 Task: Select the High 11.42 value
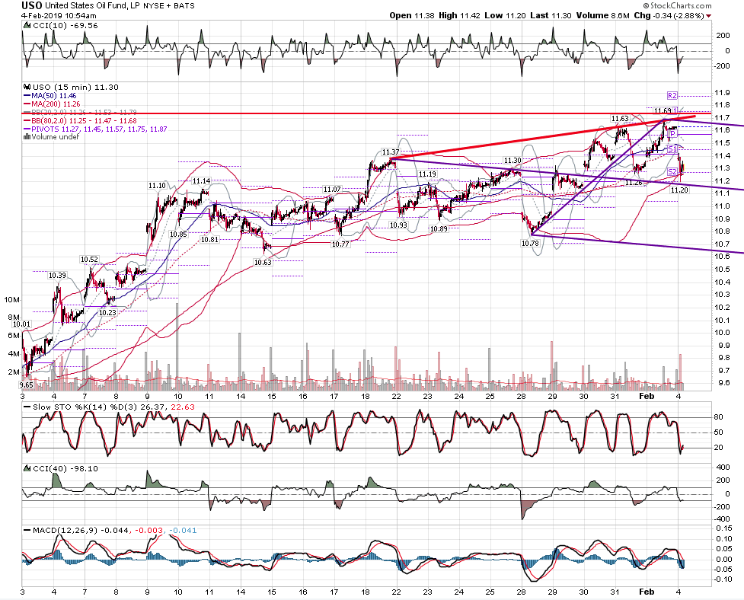[x=459, y=15]
